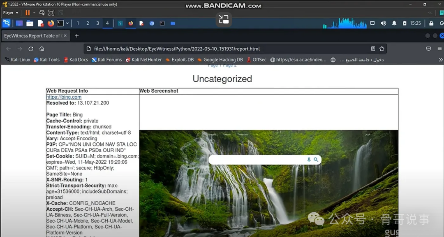Show more bookmarks chevron
This screenshot has height=237, width=444.
coord(440,60)
